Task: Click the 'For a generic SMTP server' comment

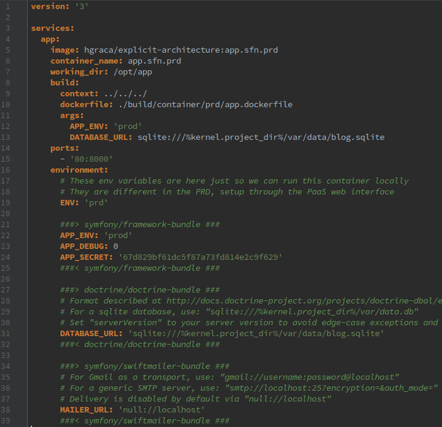Action: [x=249, y=388]
